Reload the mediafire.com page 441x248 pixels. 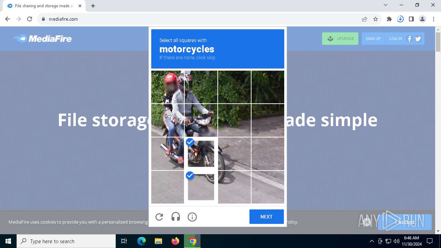(30, 19)
